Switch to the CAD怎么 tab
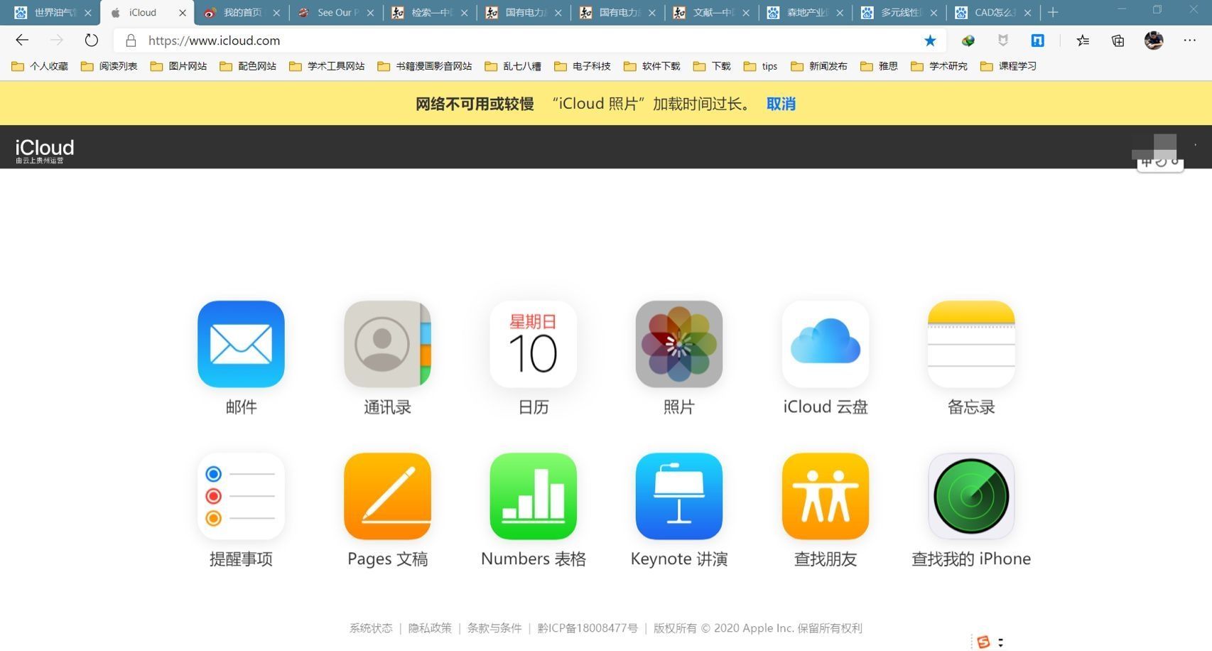 coord(992,13)
